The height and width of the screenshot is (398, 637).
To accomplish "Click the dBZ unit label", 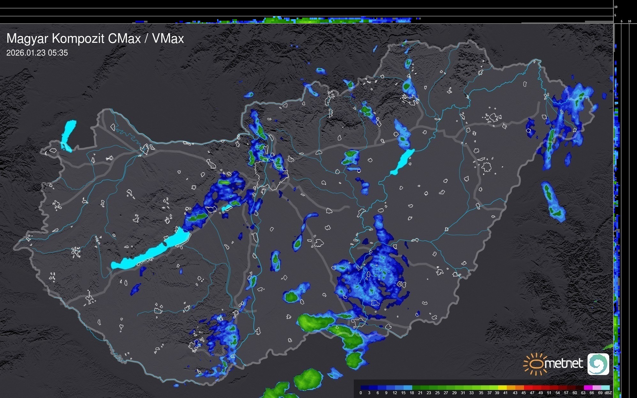I will tap(608, 393).
